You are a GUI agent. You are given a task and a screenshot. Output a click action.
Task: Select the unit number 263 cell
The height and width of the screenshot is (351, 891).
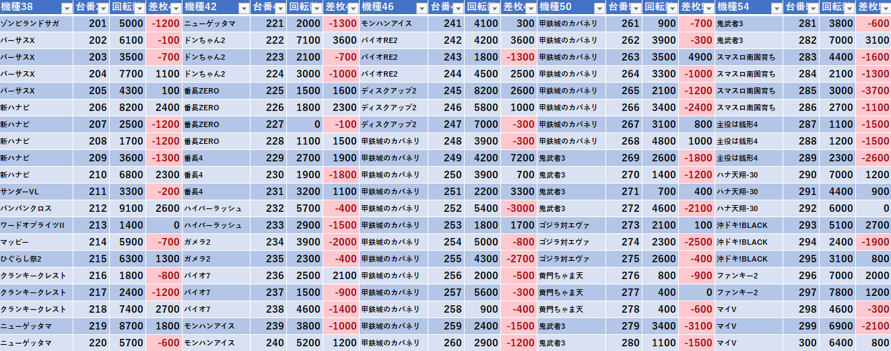624,57
